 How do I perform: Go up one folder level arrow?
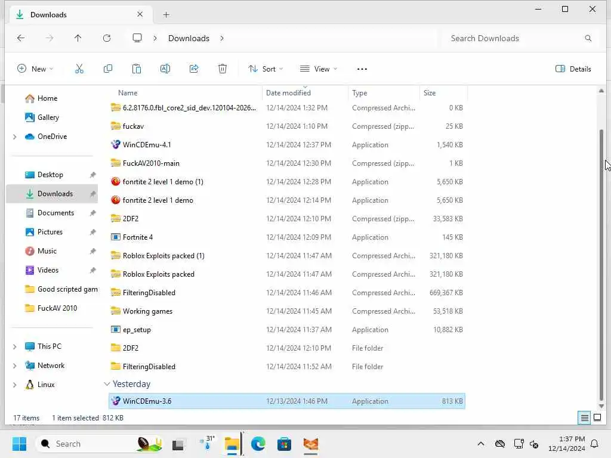click(78, 38)
